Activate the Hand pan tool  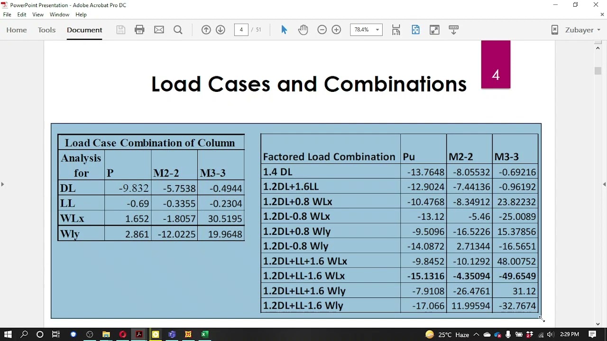[x=303, y=30]
